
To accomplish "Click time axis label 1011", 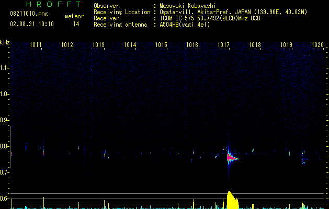I will [36, 45].
